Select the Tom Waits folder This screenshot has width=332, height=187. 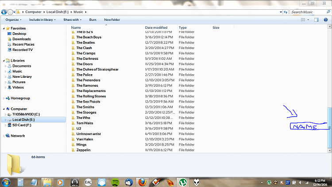[85, 123]
